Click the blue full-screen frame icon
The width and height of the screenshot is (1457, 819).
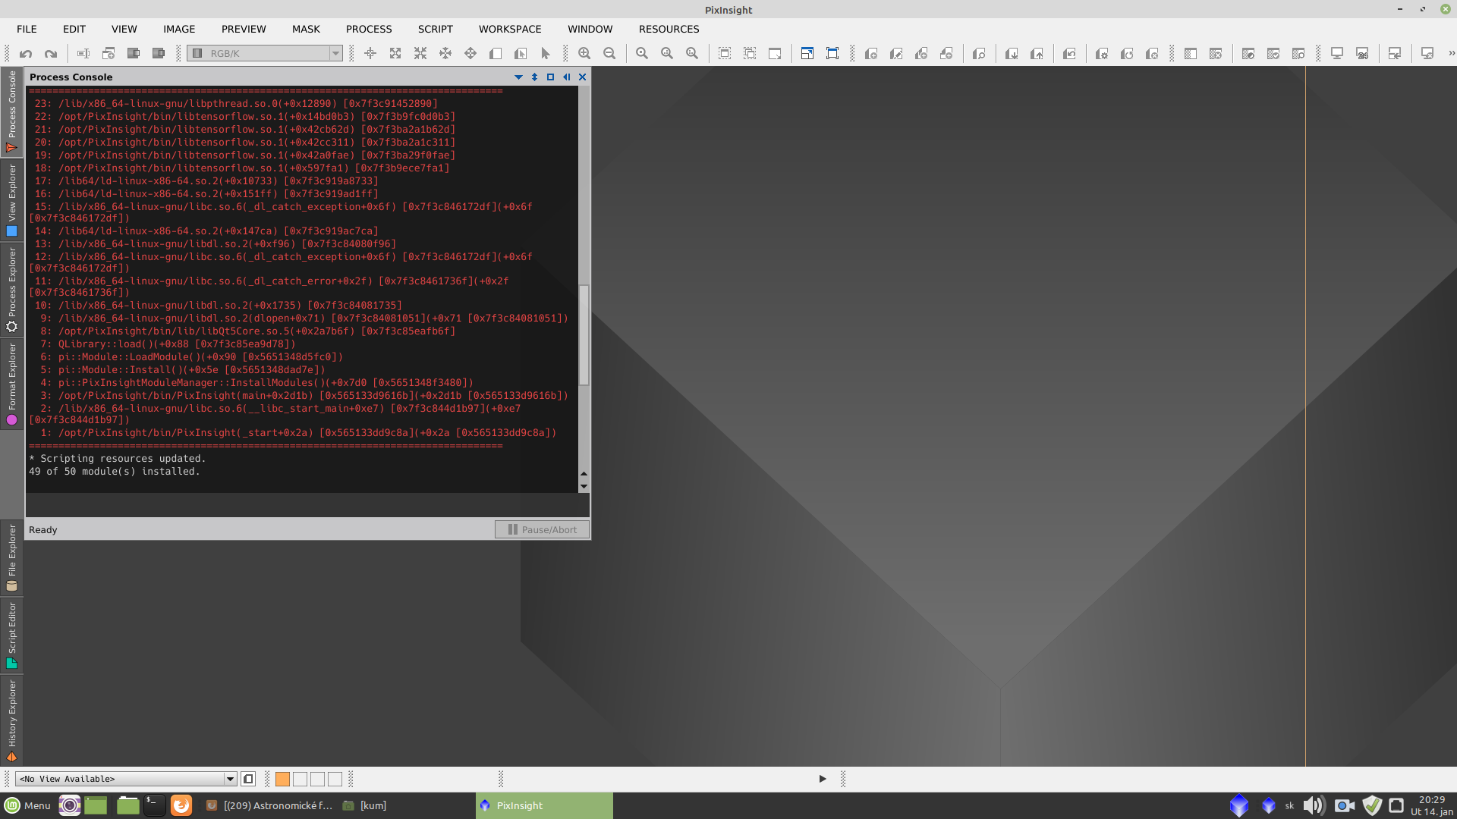(832, 54)
